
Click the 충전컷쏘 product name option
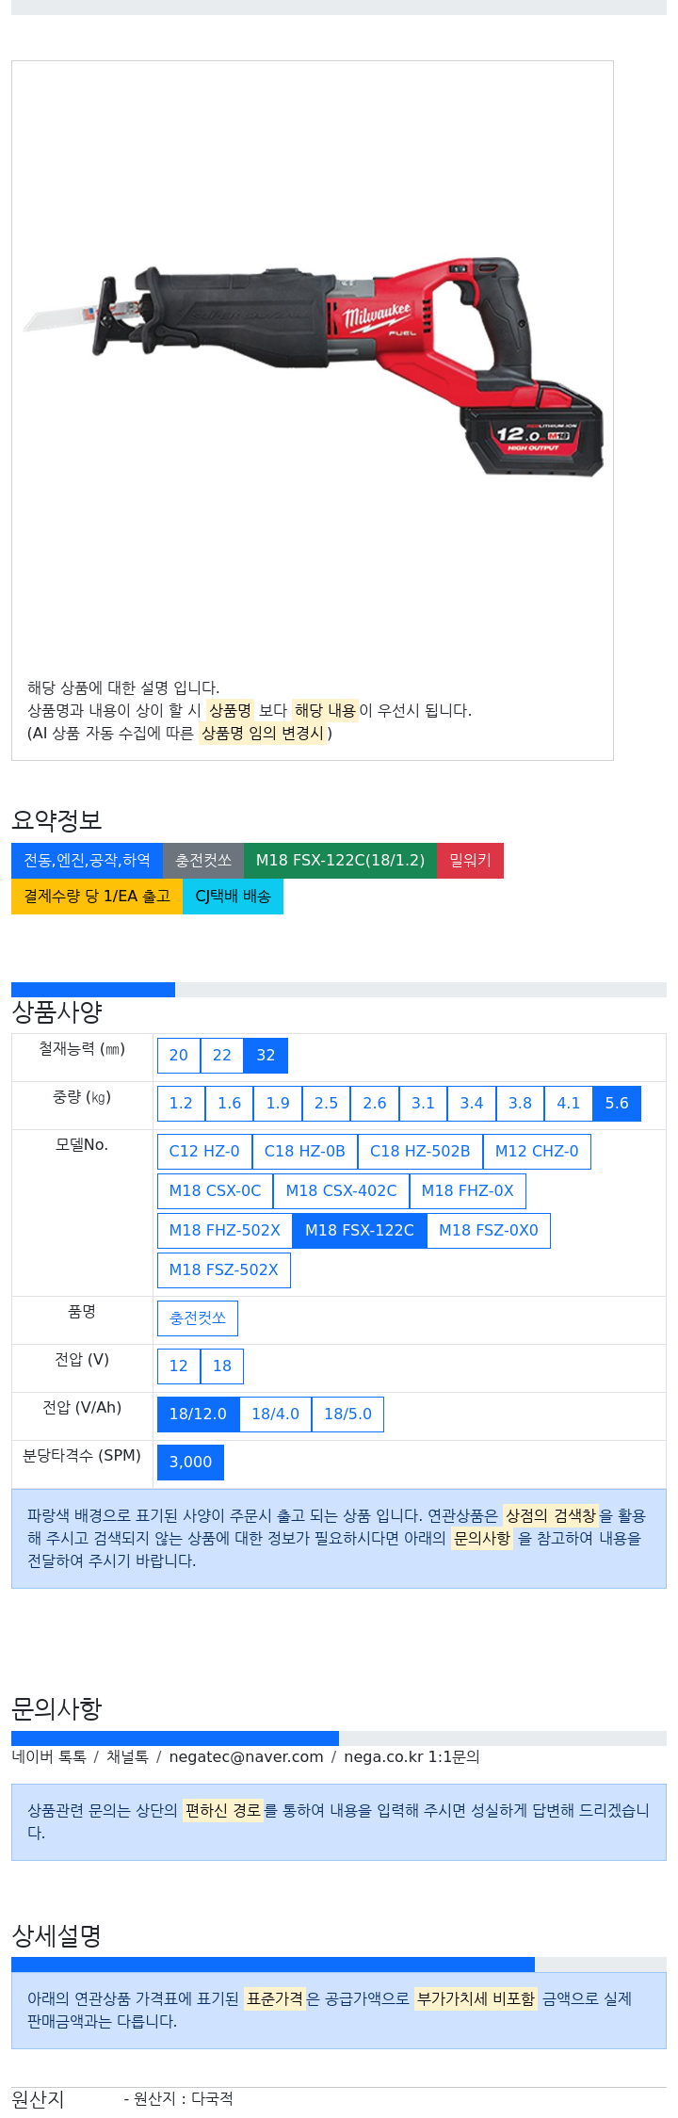coord(198,1318)
